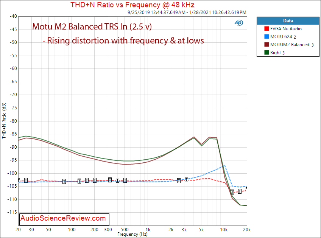Click the 1k x-axis tick label

pos(148,230)
